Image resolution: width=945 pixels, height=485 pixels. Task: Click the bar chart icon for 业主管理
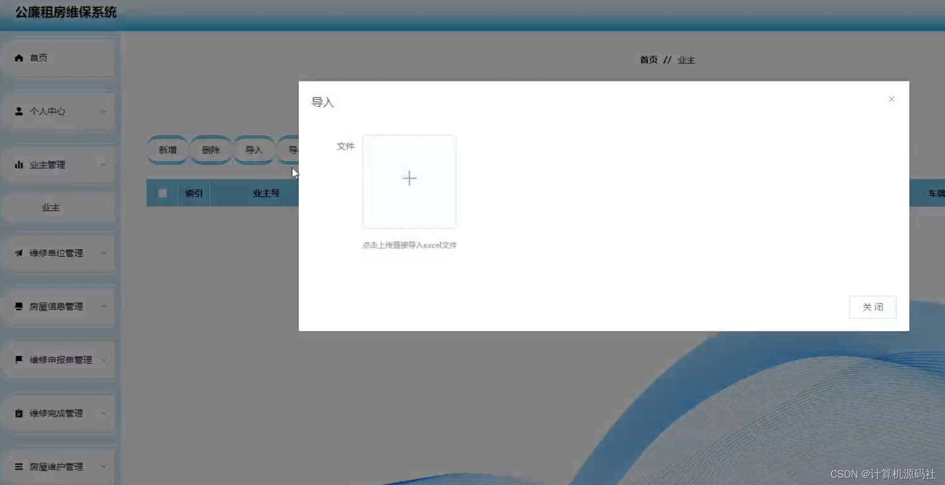tap(19, 164)
